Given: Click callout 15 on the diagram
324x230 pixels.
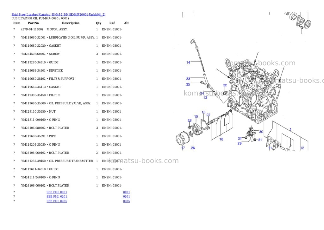Looking at the screenshot, I should click(196, 116).
